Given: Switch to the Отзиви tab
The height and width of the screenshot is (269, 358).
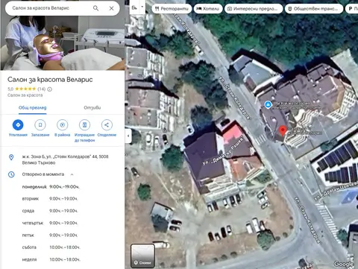Looking at the screenshot, I should click(x=92, y=107).
